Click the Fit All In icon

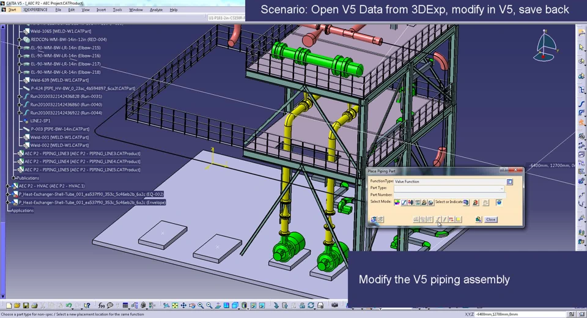pyautogui.click(x=175, y=306)
